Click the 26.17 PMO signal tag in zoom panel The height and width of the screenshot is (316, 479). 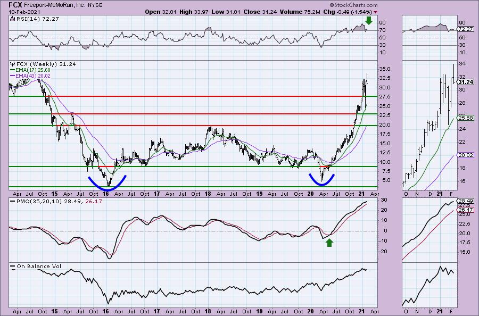pyautogui.click(x=466, y=210)
